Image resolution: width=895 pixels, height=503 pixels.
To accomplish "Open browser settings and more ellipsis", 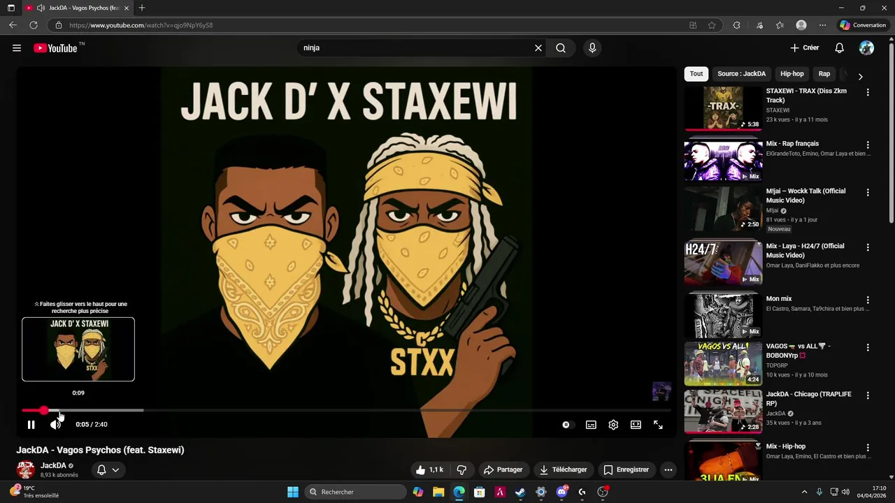I will (x=822, y=25).
